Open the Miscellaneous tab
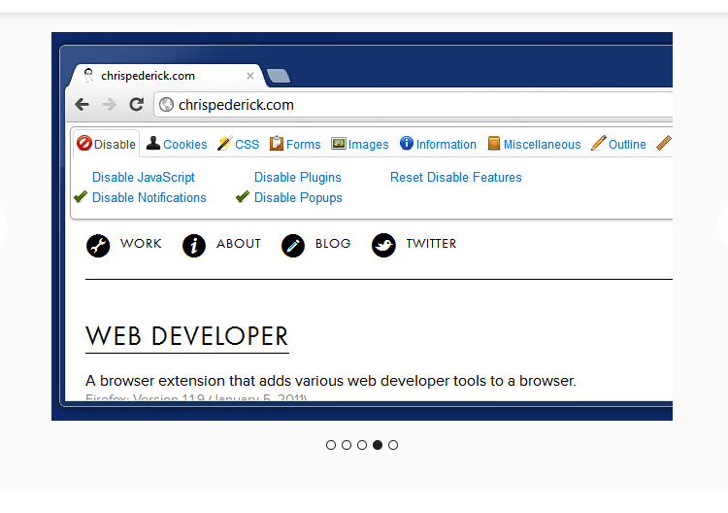728x513 pixels. 535,144
